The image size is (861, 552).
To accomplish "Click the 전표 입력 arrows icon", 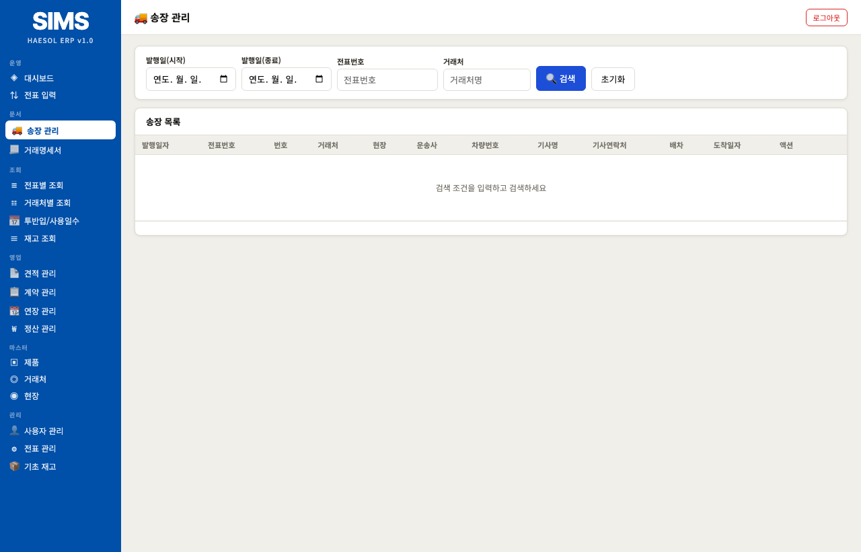I will [x=14, y=95].
